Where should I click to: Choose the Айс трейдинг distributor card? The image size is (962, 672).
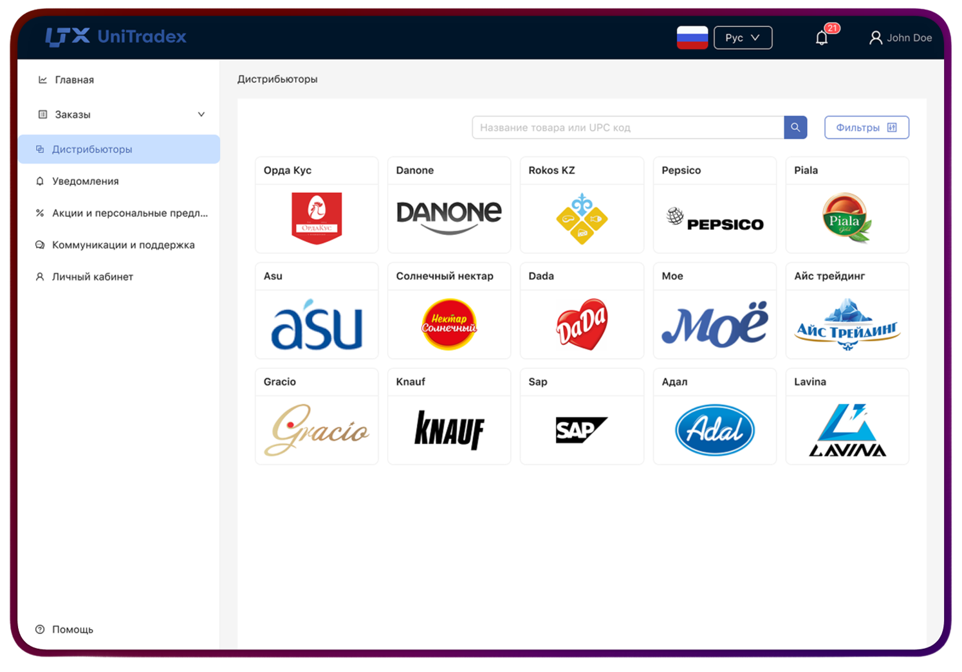tap(847, 312)
